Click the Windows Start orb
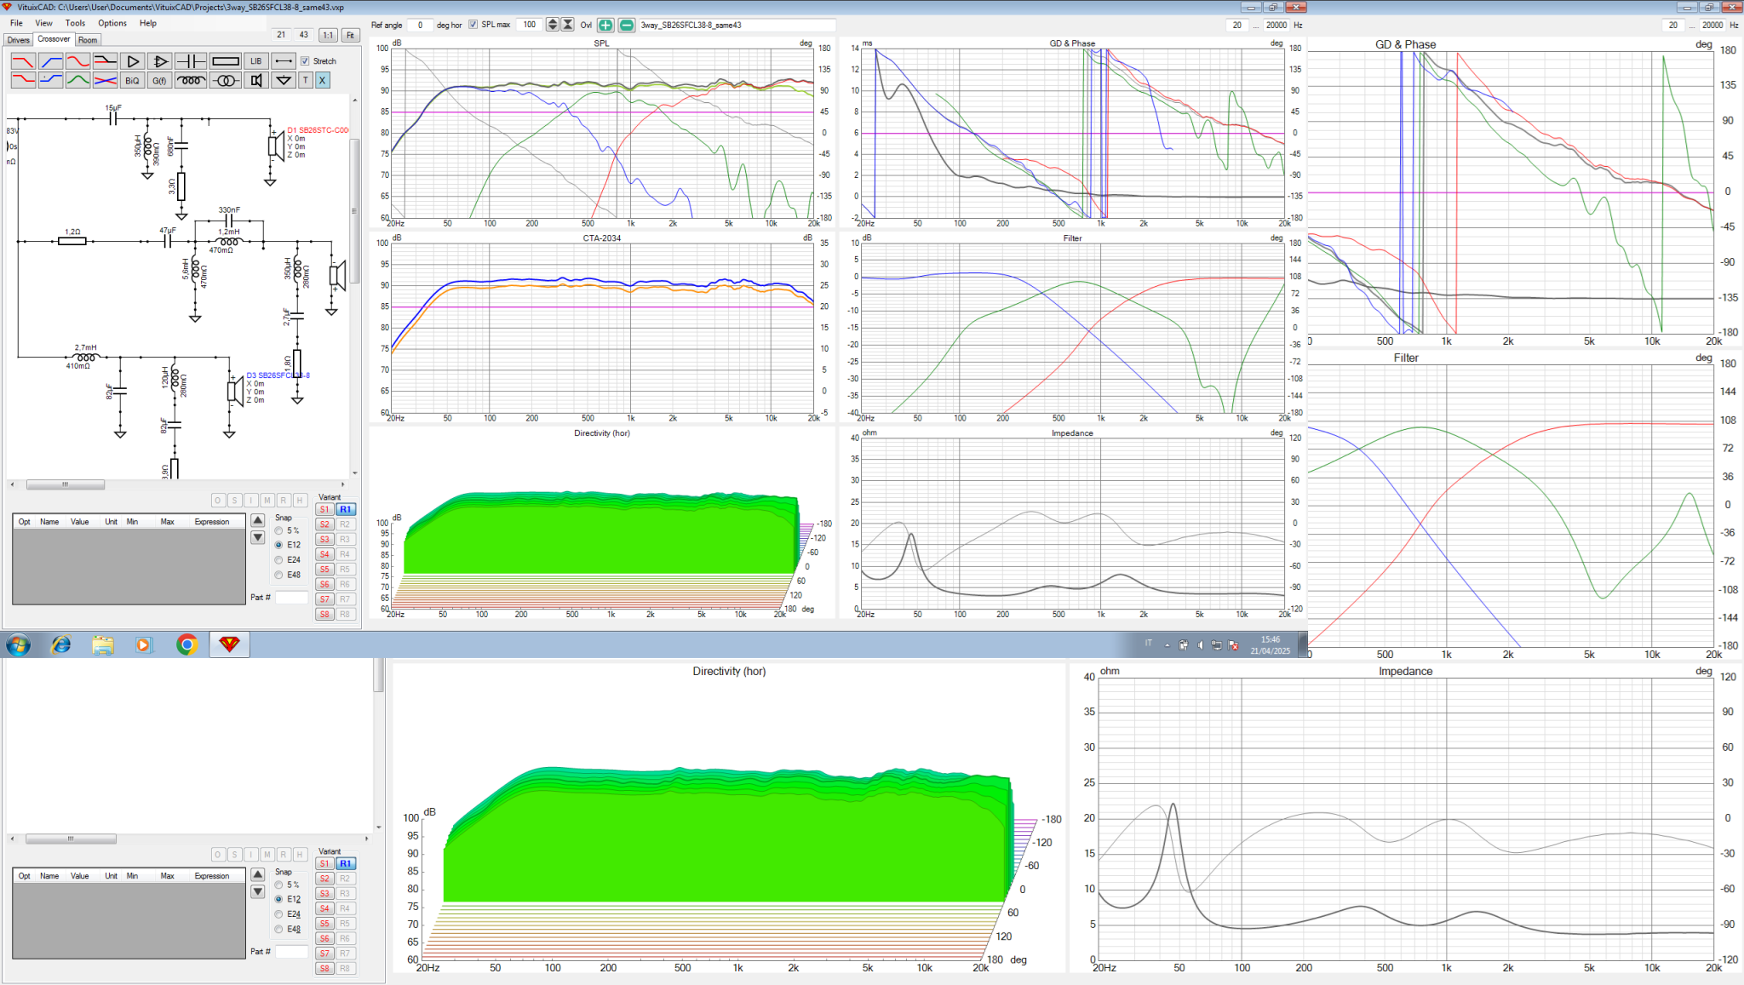This screenshot has width=1744, height=985. pyautogui.click(x=18, y=644)
